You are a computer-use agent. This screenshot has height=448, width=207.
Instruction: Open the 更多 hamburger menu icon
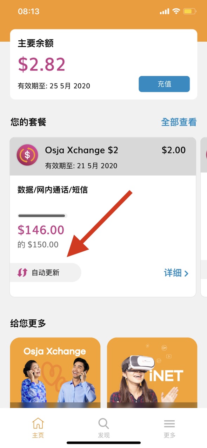pyautogui.click(x=169, y=424)
